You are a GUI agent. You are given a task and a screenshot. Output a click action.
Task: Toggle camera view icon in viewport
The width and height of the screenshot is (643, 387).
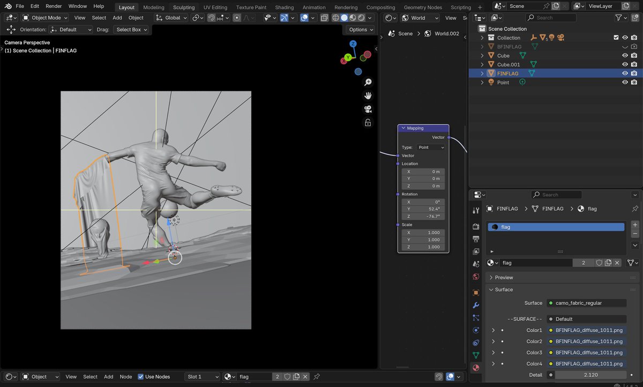coord(368,109)
